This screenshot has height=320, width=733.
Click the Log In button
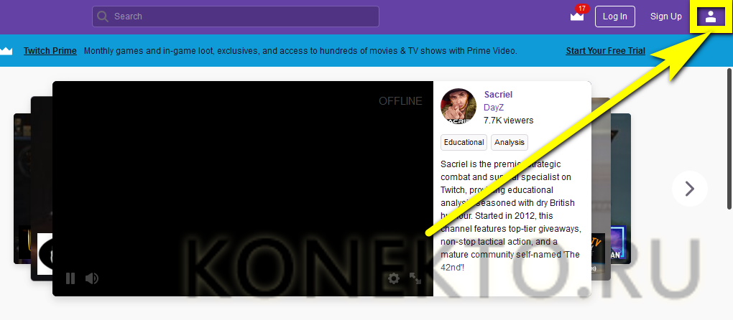click(614, 17)
